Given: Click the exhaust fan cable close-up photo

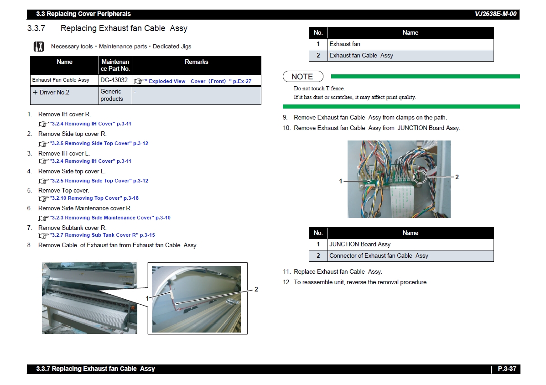Looking at the screenshot, I should click(x=197, y=299).
